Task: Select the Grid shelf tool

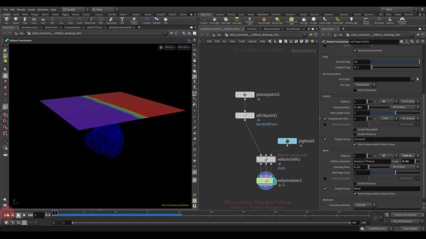Action: pyautogui.click(x=43, y=20)
